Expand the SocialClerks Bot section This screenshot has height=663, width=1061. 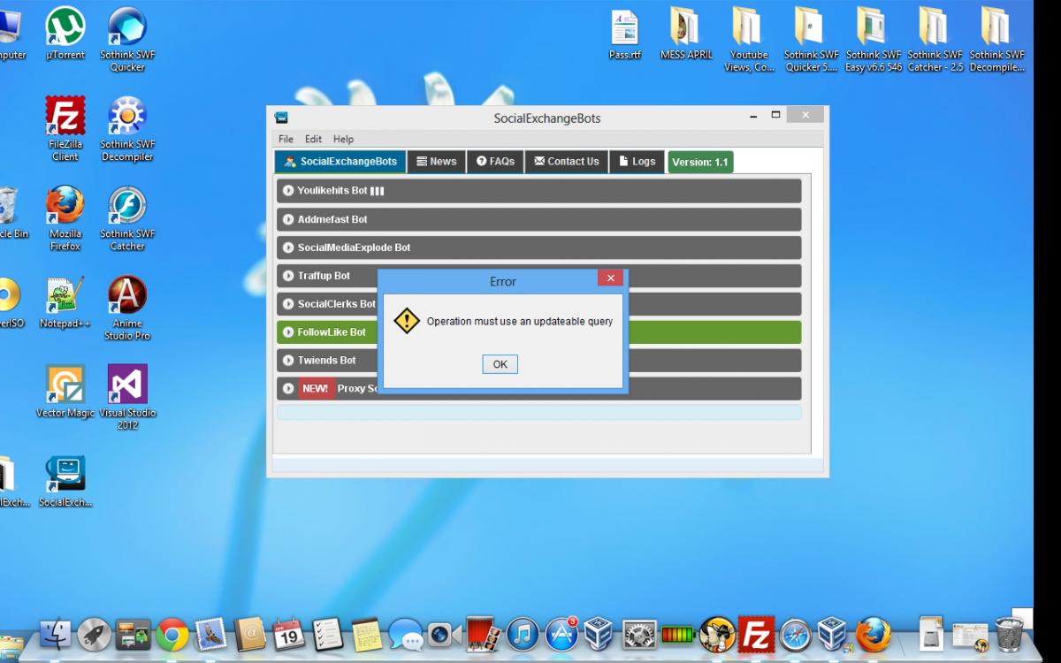[x=538, y=304]
